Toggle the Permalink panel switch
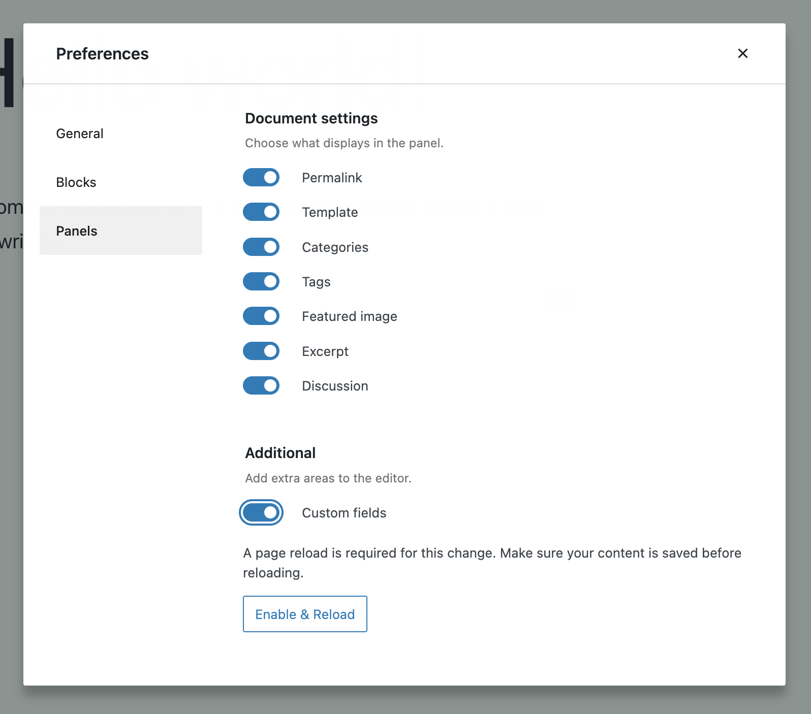 [261, 178]
